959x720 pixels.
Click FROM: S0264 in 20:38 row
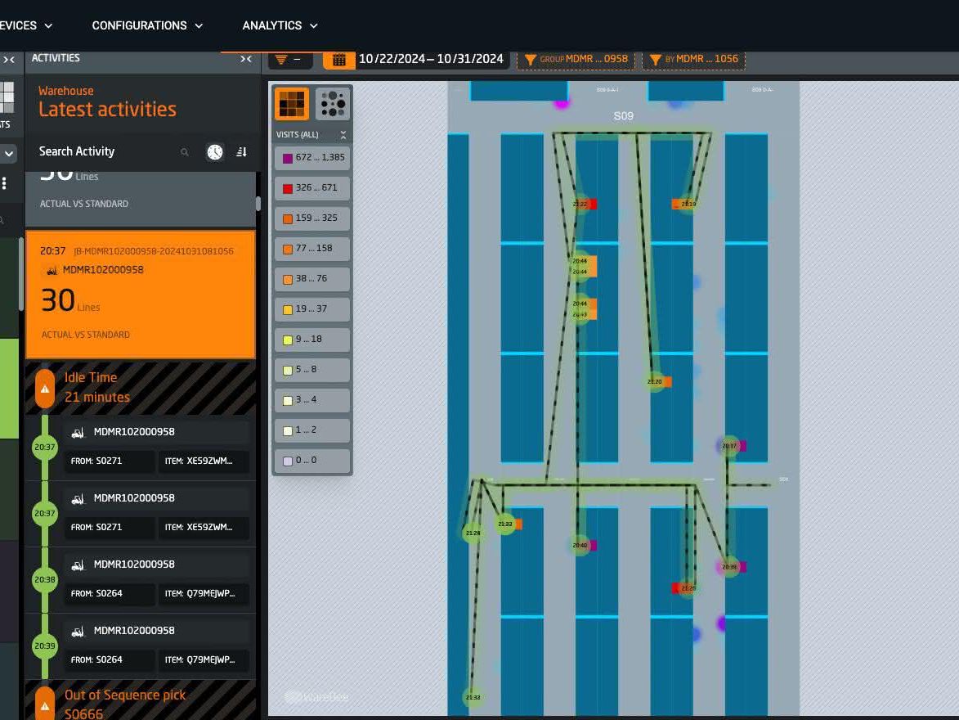[110, 593]
